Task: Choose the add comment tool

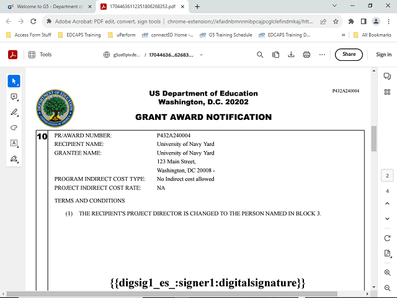Action: click(x=14, y=97)
